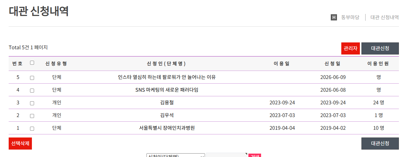Open the 김용철 applicant entry
This screenshot has height=157, width=402.
pos(167,102)
